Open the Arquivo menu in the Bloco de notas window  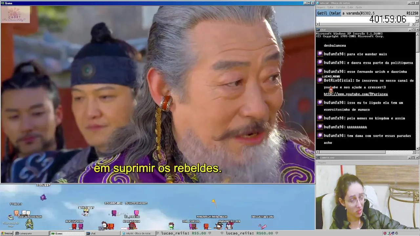[321, 7]
